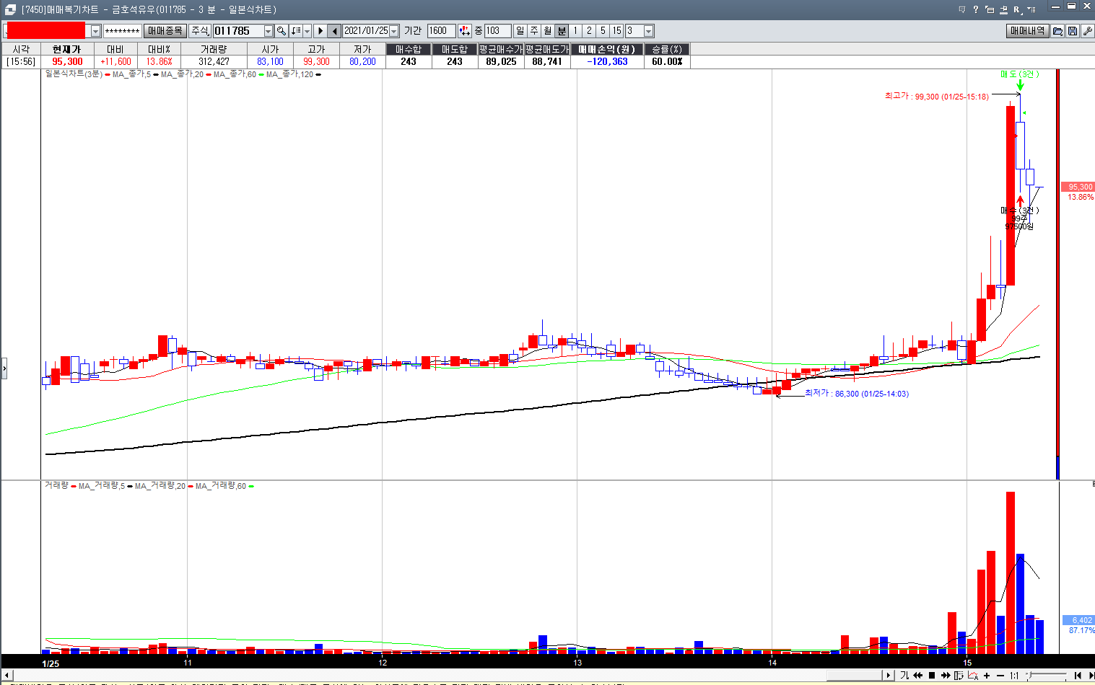Open the date picker dropdown for 2021/01/25
The image size is (1095, 685).
[x=394, y=31]
